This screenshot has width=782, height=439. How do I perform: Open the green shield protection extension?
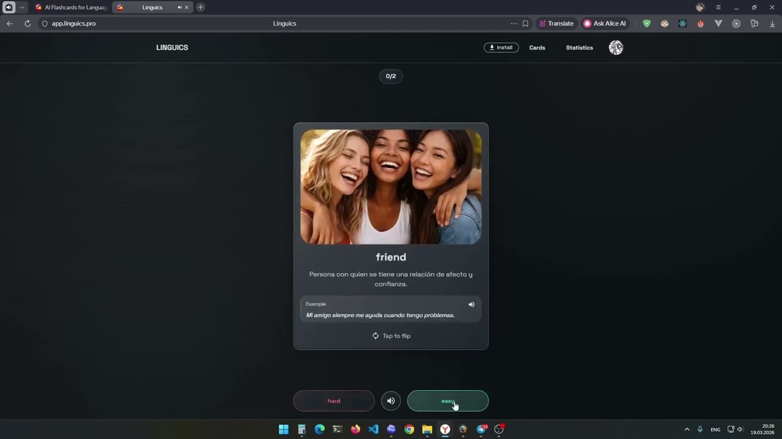(646, 23)
